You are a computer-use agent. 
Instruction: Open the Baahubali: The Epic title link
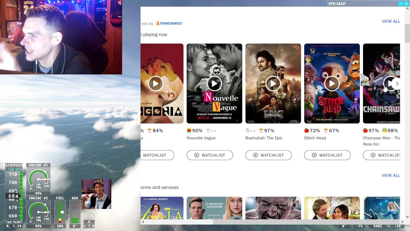pyautogui.click(x=264, y=138)
